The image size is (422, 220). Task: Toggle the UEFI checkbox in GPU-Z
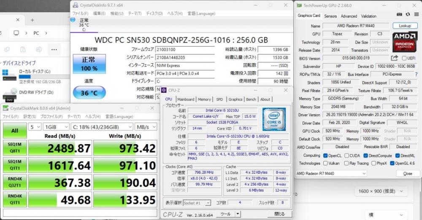(x=404, y=58)
